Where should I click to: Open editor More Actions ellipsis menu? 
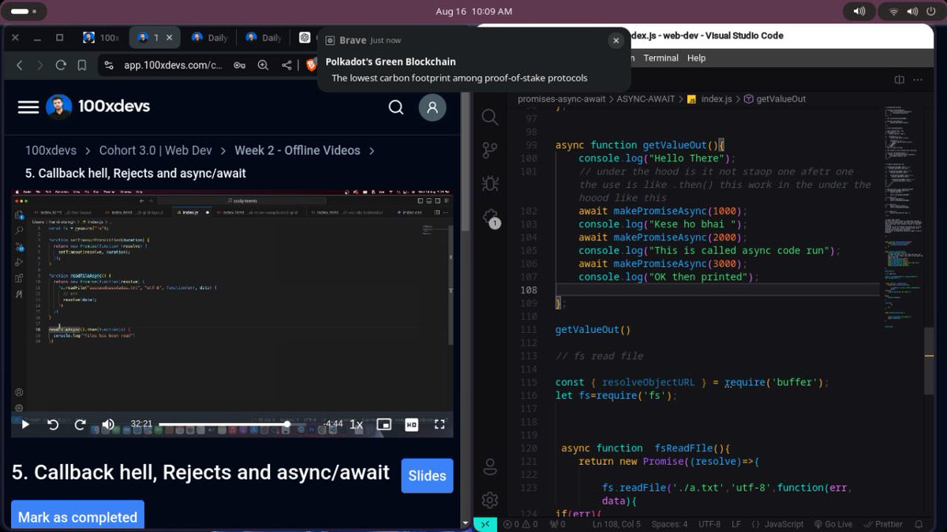click(918, 80)
